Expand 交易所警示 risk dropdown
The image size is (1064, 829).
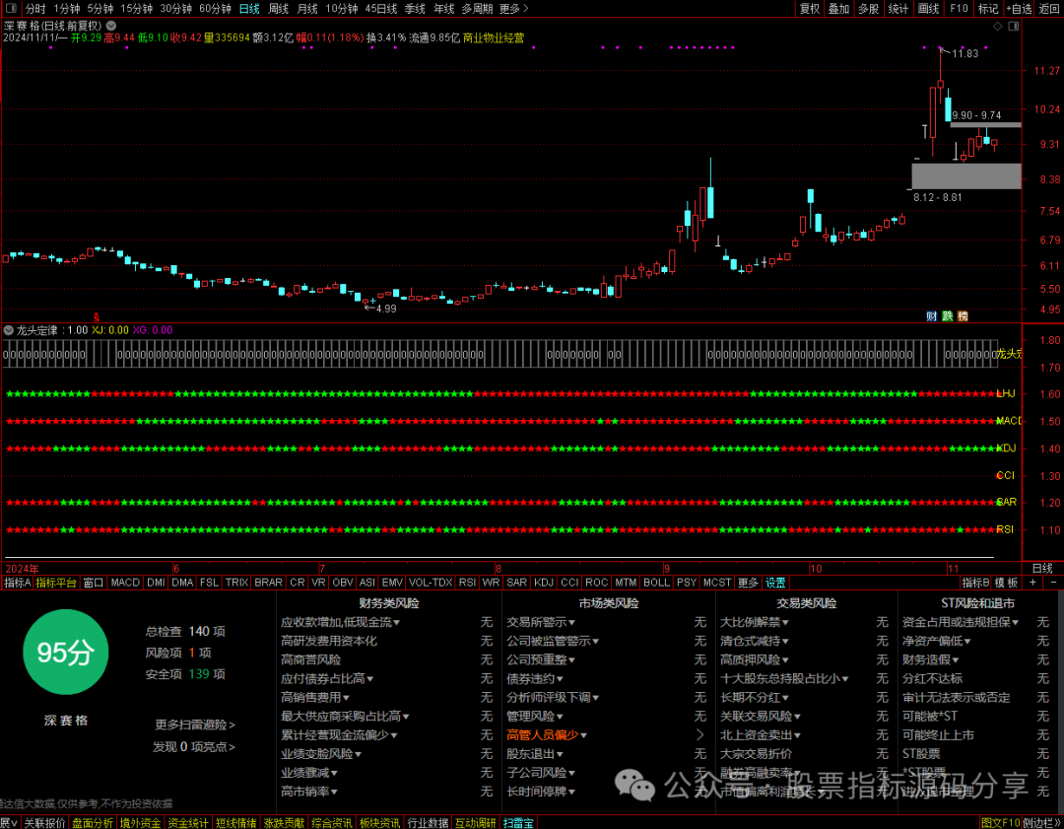(x=541, y=622)
